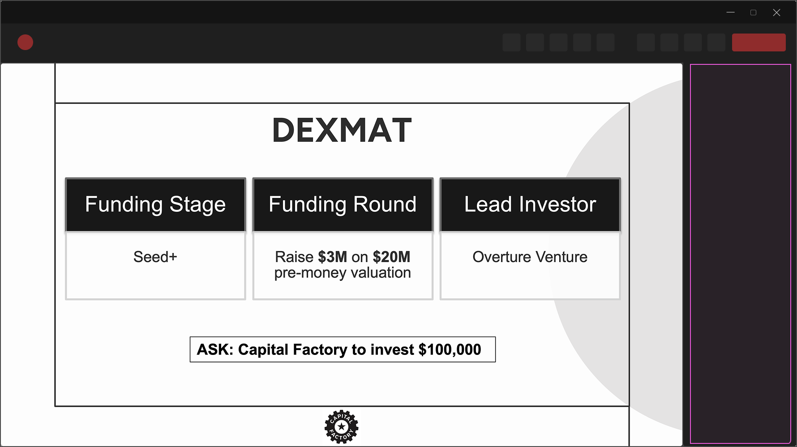Click the middle icon of the left toolbar group
797x447 pixels.
559,42
